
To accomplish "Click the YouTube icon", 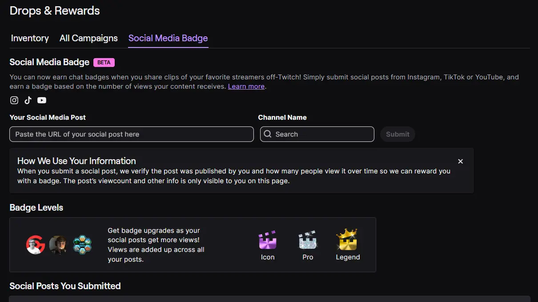I will [41, 100].
